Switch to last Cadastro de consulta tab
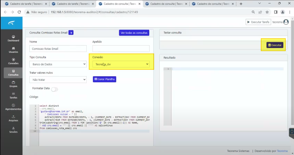Image resolution: width=294 pixels, height=155 pixels. pos(213,4)
